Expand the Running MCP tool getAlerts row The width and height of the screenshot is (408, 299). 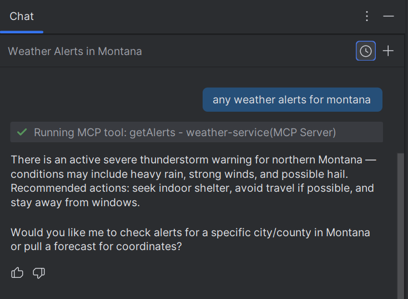tap(197, 132)
